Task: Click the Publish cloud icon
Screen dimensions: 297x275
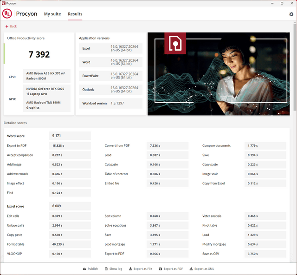Action: 84,269
